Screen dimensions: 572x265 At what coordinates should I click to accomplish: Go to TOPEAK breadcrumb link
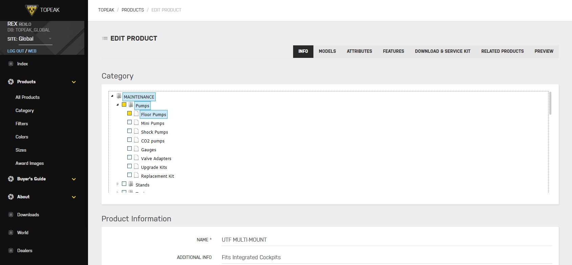[106, 10]
